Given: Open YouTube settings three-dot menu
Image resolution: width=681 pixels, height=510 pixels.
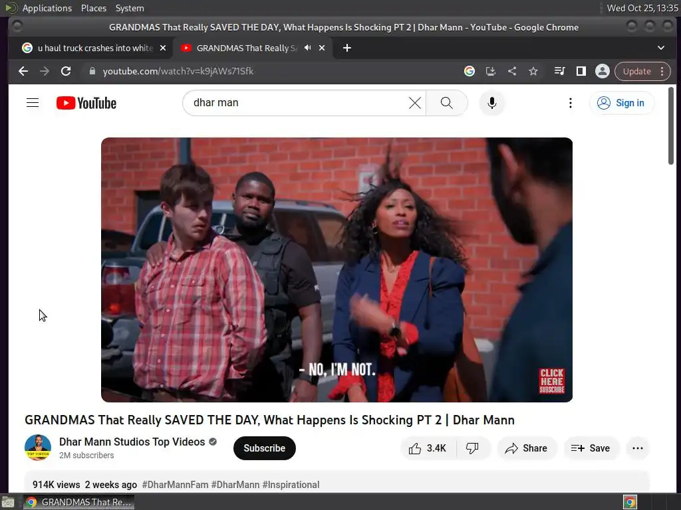Looking at the screenshot, I should click(x=570, y=103).
